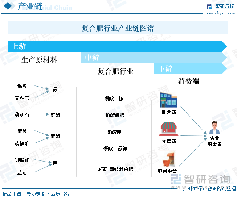Click the 尿素-磷铵混合肥 label
This screenshot has height=197, width=237.
pos(115,169)
